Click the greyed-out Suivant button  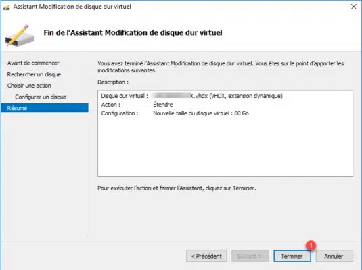click(250, 256)
